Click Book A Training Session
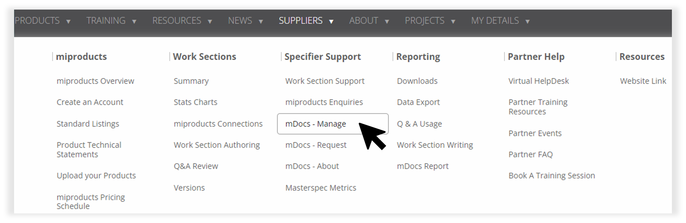Image resolution: width=686 pixels, height=223 pixels. 551,175
